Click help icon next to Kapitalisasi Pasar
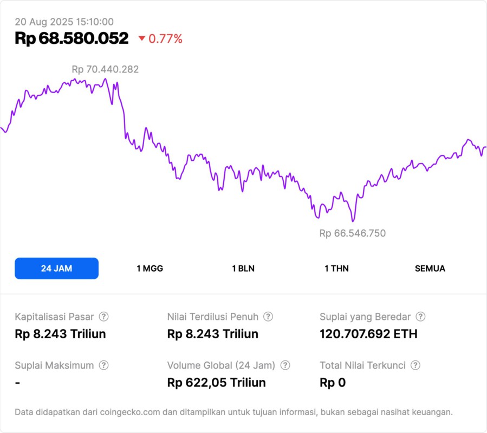 pos(103,317)
